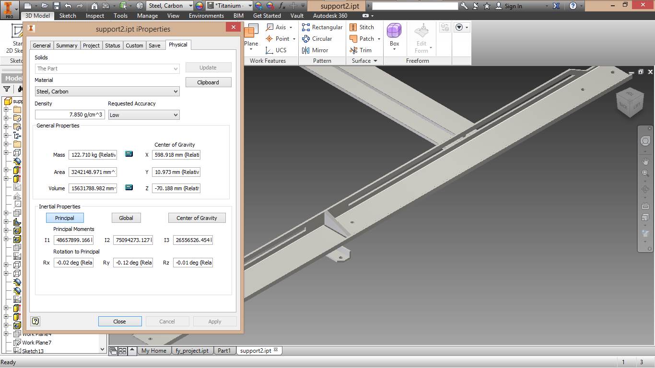The height and width of the screenshot is (368, 655).
Task: Open the Inventor application menu
Action: (10, 10)
